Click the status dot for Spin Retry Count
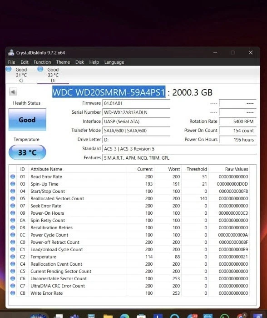The height and width of the screenshot is (318, 267). (x=13, y=220)
